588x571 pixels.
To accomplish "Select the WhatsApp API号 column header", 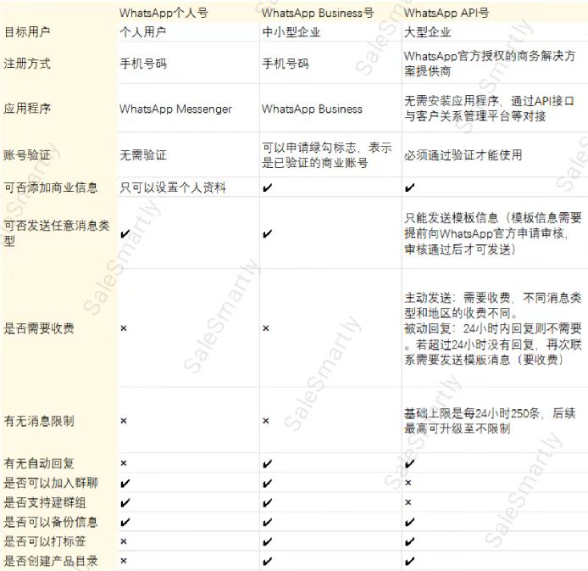I will (447, 13).
